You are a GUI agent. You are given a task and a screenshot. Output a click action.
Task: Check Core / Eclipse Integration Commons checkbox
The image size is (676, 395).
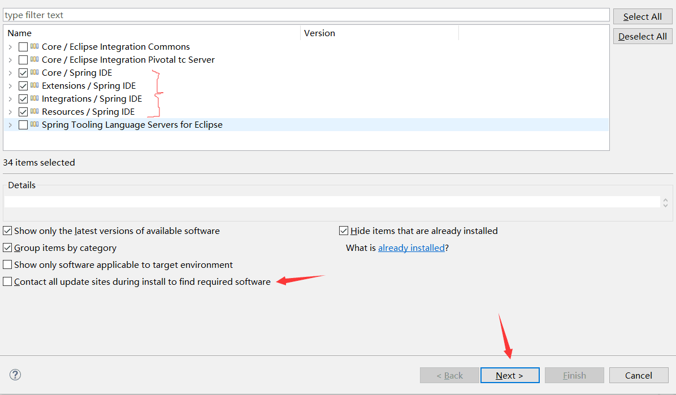pos(23,46)
